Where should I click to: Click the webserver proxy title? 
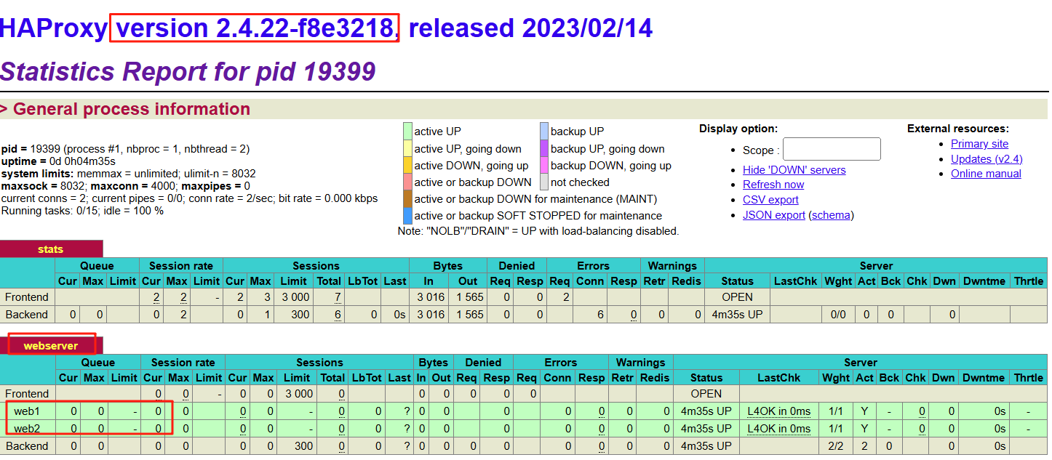tap(51, 346)
